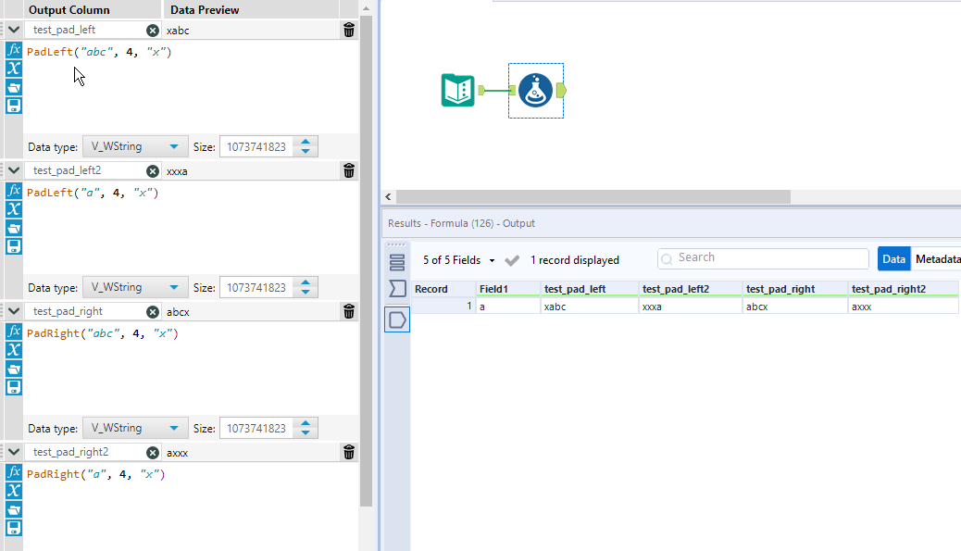The height and width of the screenshot is (551, 961).
Task: Clear the test_pad_right column name
Action: click(x=153, y=311)
